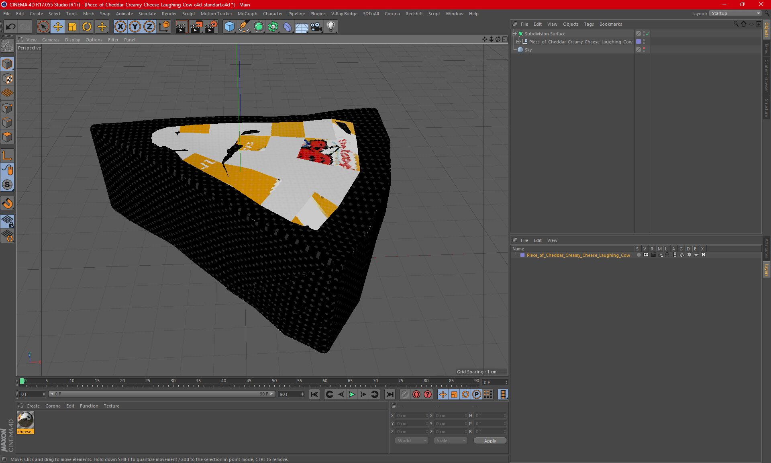
Task: Switch to Edges mode
Action: coord(7,123)
